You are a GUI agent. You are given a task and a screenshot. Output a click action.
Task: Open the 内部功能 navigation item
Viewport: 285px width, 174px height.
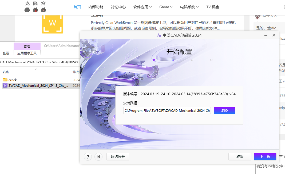(x=96, y=7)
